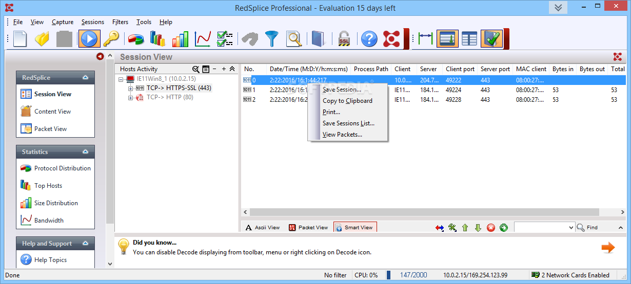Click the magnifier search document toolbar icon

point(294,39)
